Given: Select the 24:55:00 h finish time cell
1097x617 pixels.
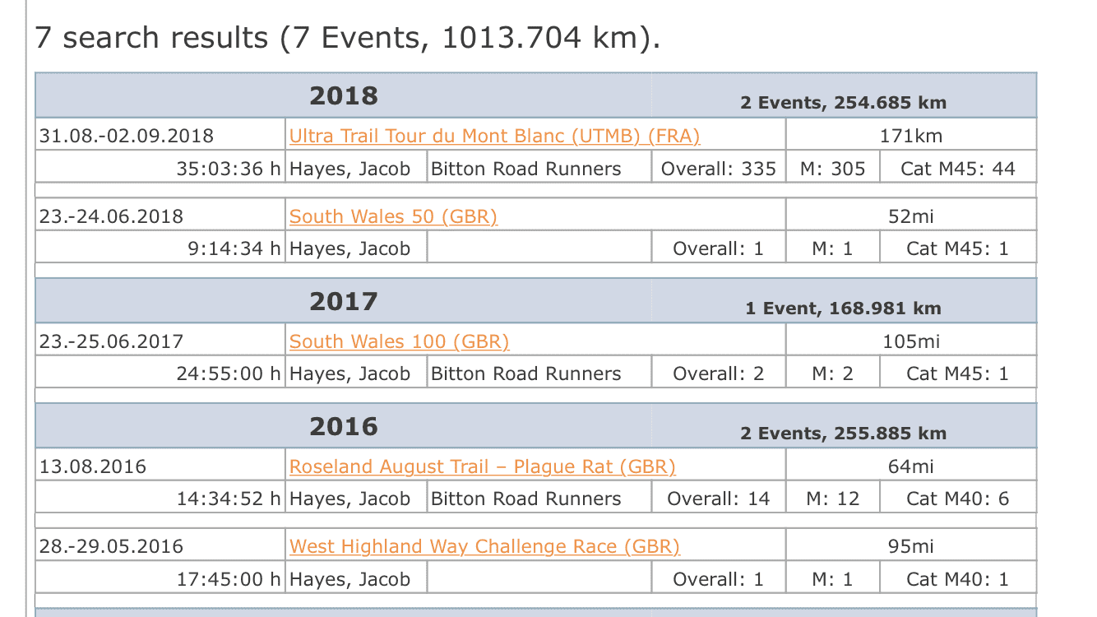Looking at the screenshot, I should point(228,373).
